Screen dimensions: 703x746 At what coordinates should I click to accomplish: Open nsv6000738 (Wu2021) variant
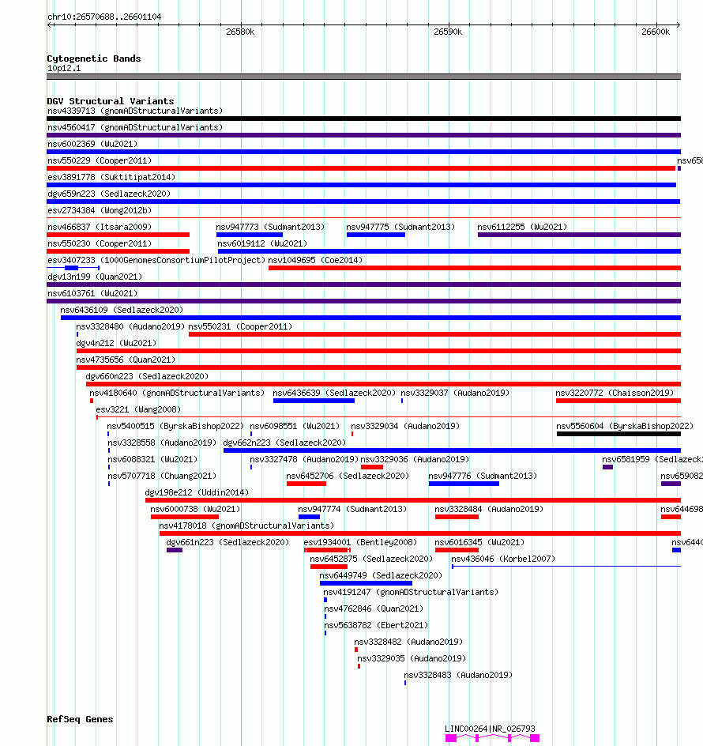click(195, 511)
